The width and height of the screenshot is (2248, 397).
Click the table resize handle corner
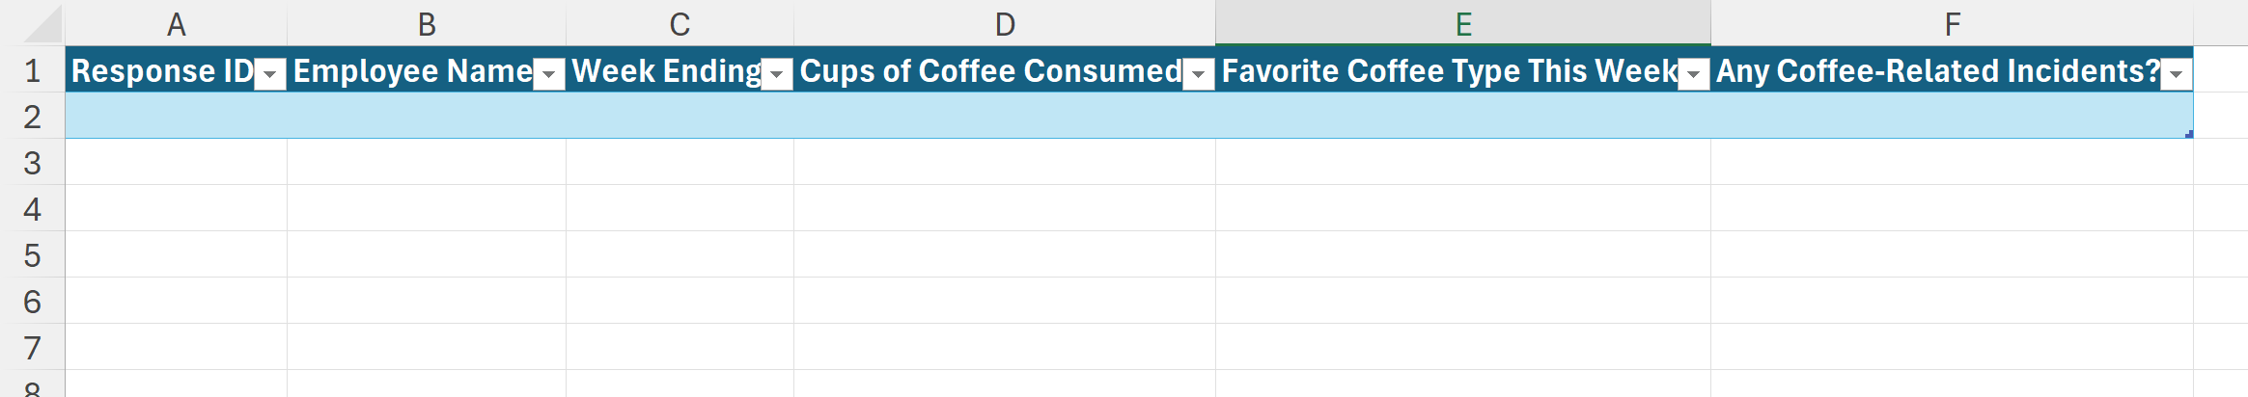click(x=2188, y=134)
